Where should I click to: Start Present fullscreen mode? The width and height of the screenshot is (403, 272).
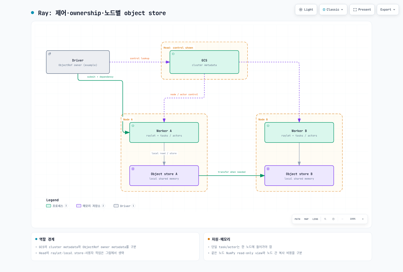(362, 10)
